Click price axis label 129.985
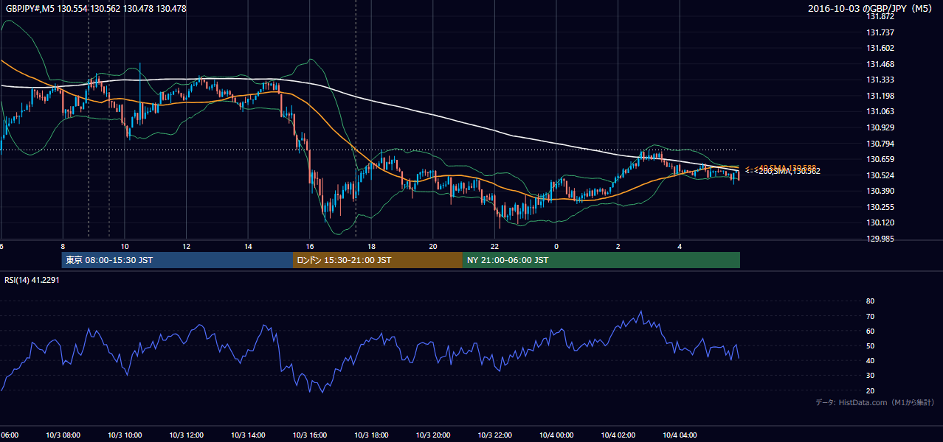This screenshot has height=442, width=943. click(x=880, y=239)
